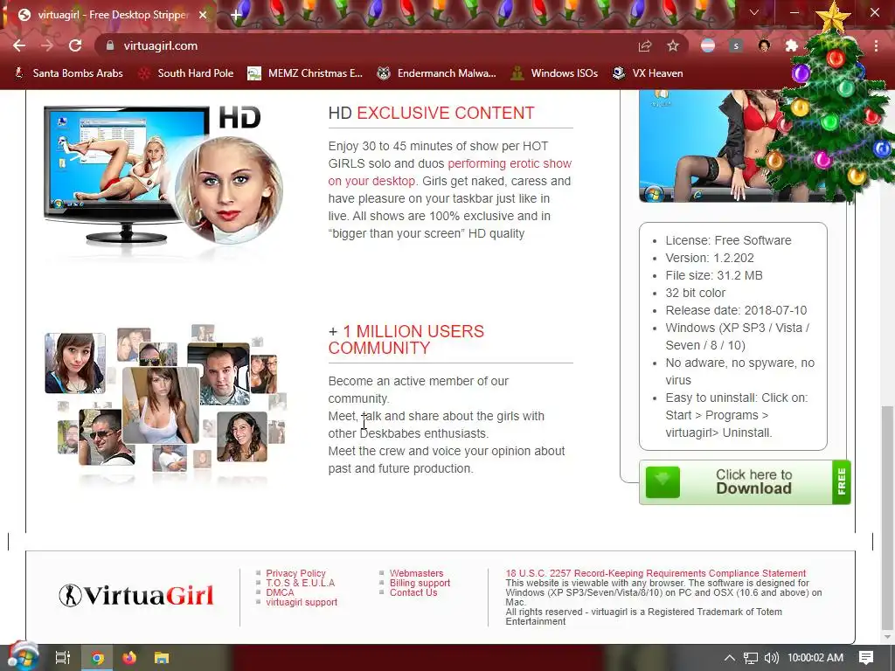This screenshot has height=671, width=895.
Task: Focus the address bar showing virtuagirl.com
Action: tap(365, 45)
